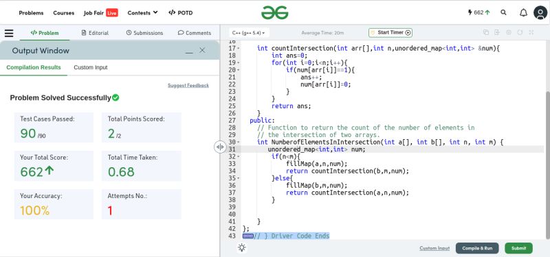Open the Editorial tab
Viewport: 550px width, 257px height.
(95, 33)
